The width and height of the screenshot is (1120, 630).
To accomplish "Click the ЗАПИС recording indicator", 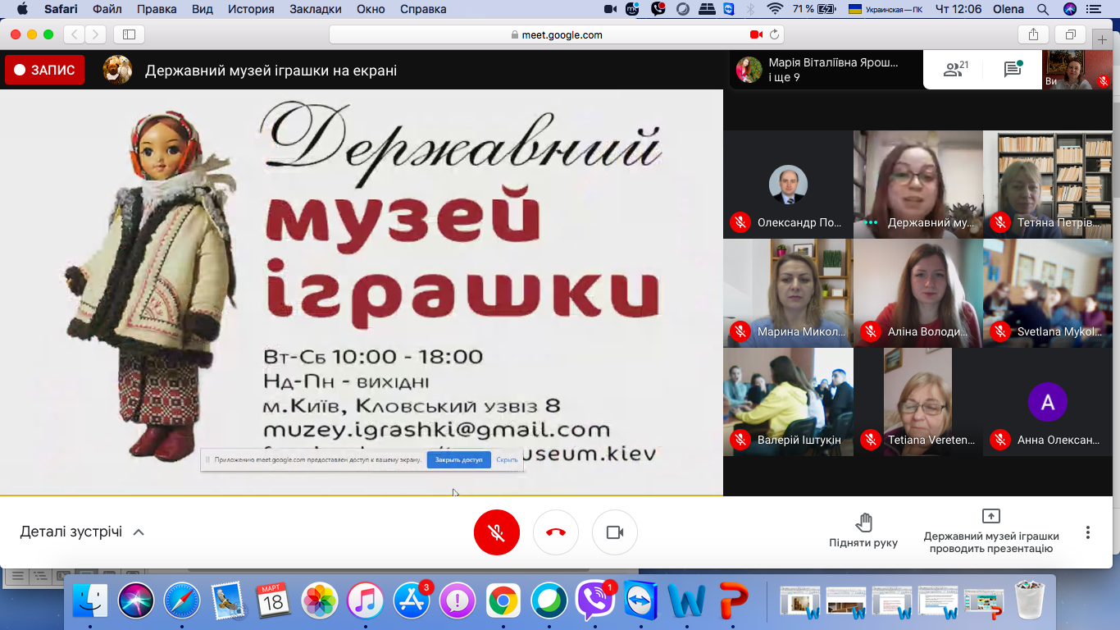I will [45, 71].
